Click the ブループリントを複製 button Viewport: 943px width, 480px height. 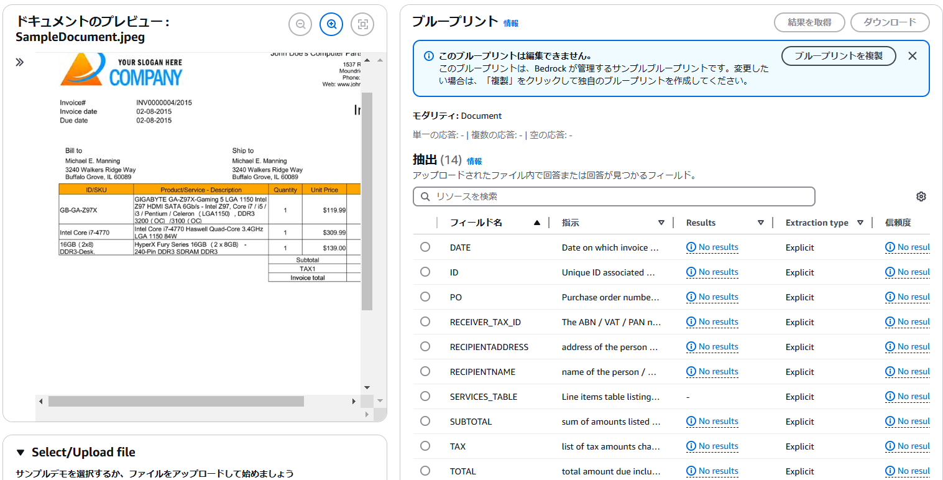[x=839, y=55]
